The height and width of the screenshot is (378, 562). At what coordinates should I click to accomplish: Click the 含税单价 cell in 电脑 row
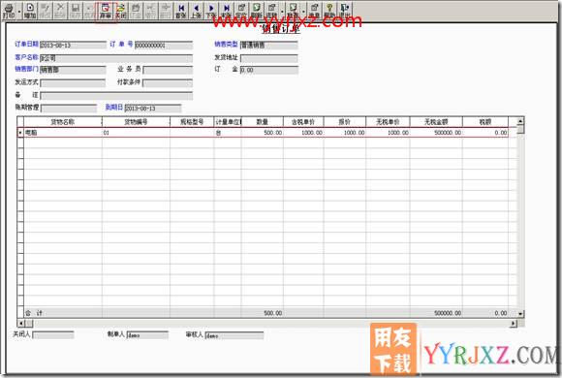tap(303, 133)
